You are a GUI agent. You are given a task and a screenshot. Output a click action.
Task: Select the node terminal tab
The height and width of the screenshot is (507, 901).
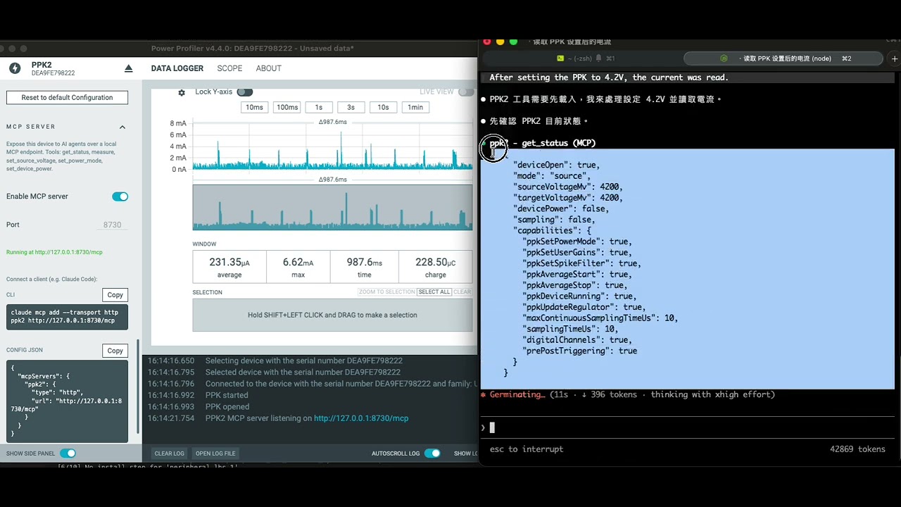coord(783,58)
